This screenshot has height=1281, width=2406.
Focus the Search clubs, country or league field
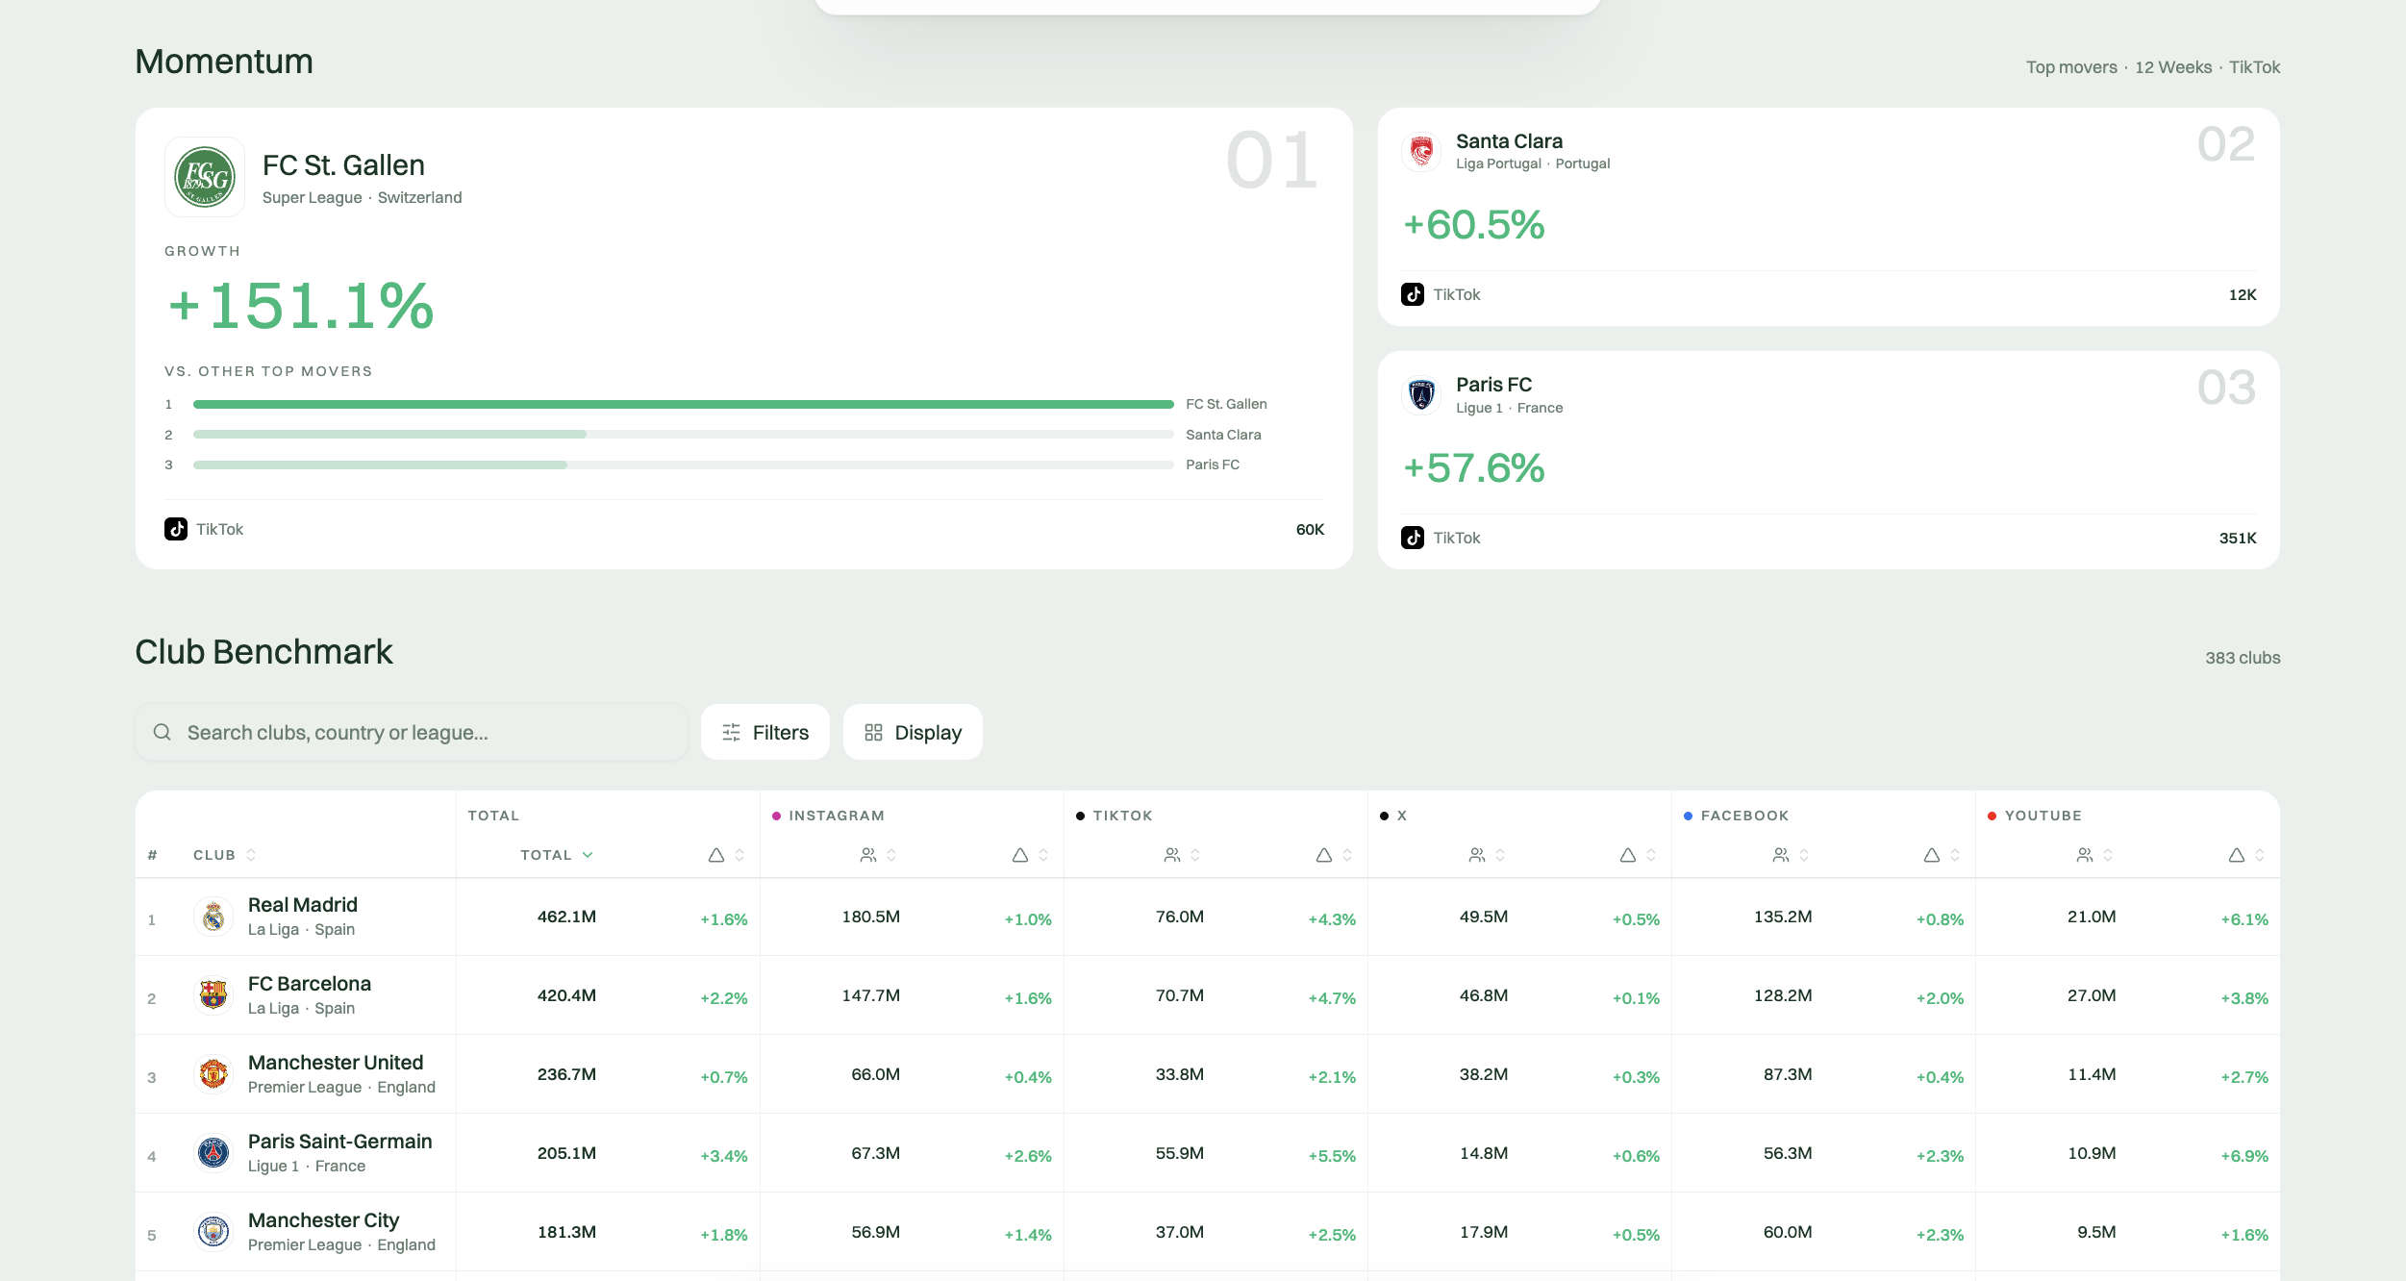(412, 733)
